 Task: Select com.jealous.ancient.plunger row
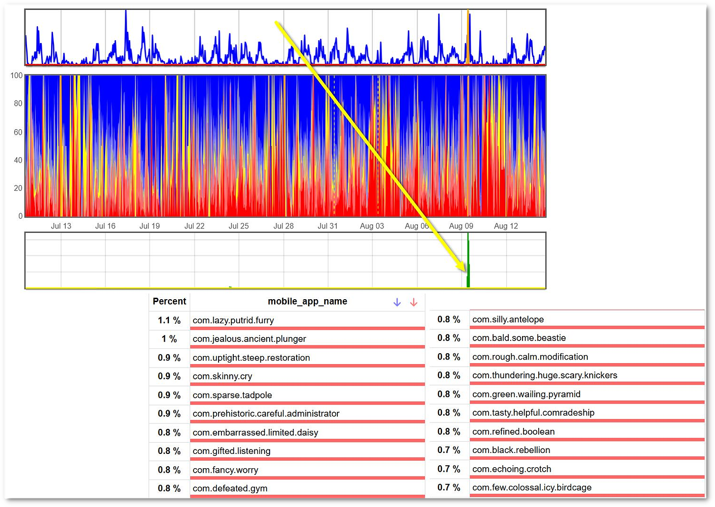[287, 339]
